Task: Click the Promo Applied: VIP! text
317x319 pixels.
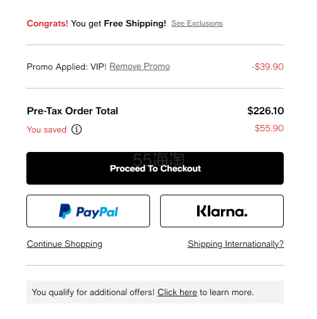Action: tap(67, 67)
